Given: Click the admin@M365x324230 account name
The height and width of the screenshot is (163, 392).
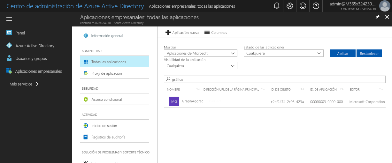Looking at the screenshot, I should pos(353,4).
